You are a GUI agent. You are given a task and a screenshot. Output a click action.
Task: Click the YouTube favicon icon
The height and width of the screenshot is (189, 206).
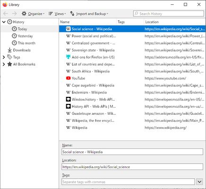point(68,78)
